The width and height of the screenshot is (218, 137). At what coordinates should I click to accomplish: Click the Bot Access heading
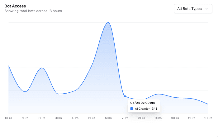pos(15,6)
